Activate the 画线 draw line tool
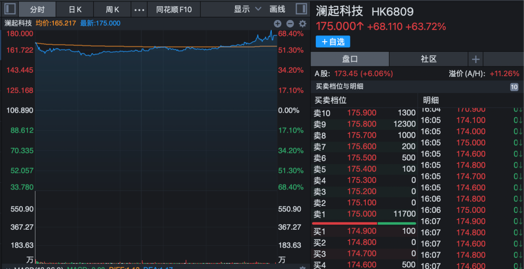 [x=278, y=9]
